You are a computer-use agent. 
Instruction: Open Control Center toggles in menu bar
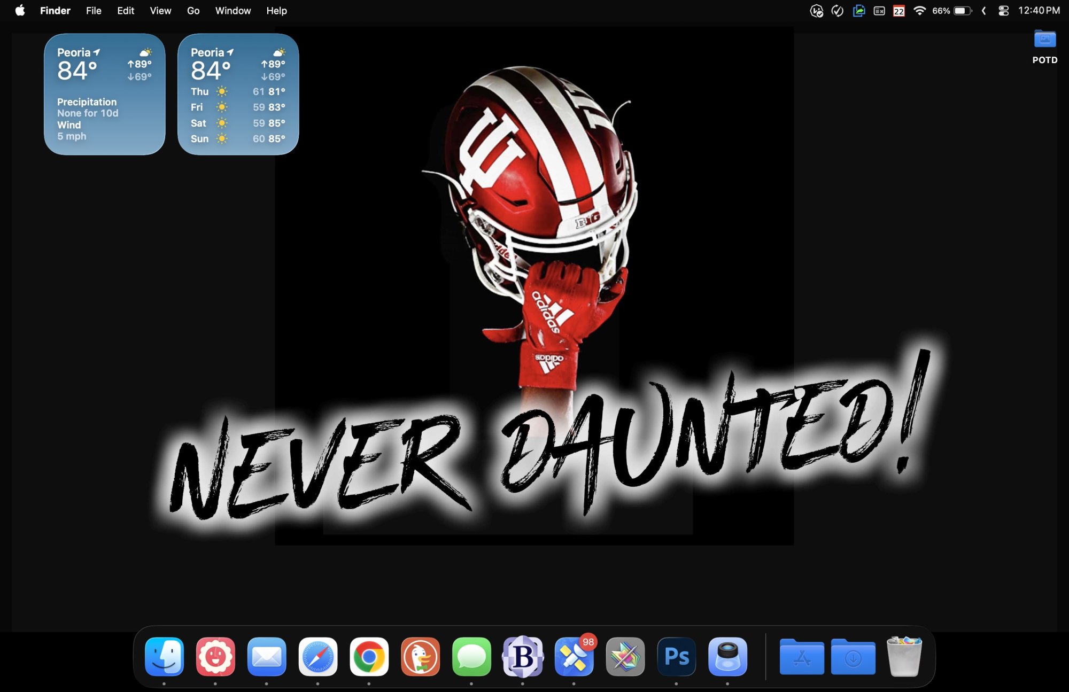[1003, 11]
